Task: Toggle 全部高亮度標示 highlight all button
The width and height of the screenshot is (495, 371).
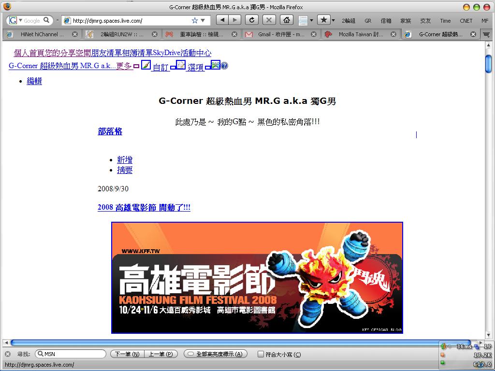Action: 215,354
